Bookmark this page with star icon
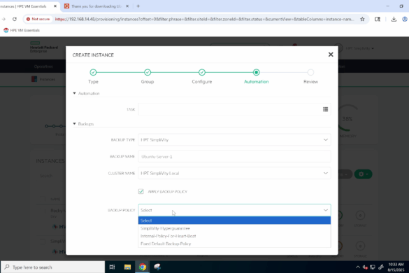This screenshot has height=273, width=409. (x=362, y=19)
